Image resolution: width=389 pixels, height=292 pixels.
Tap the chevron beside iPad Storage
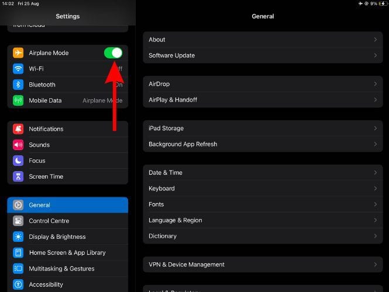point(375,128)
